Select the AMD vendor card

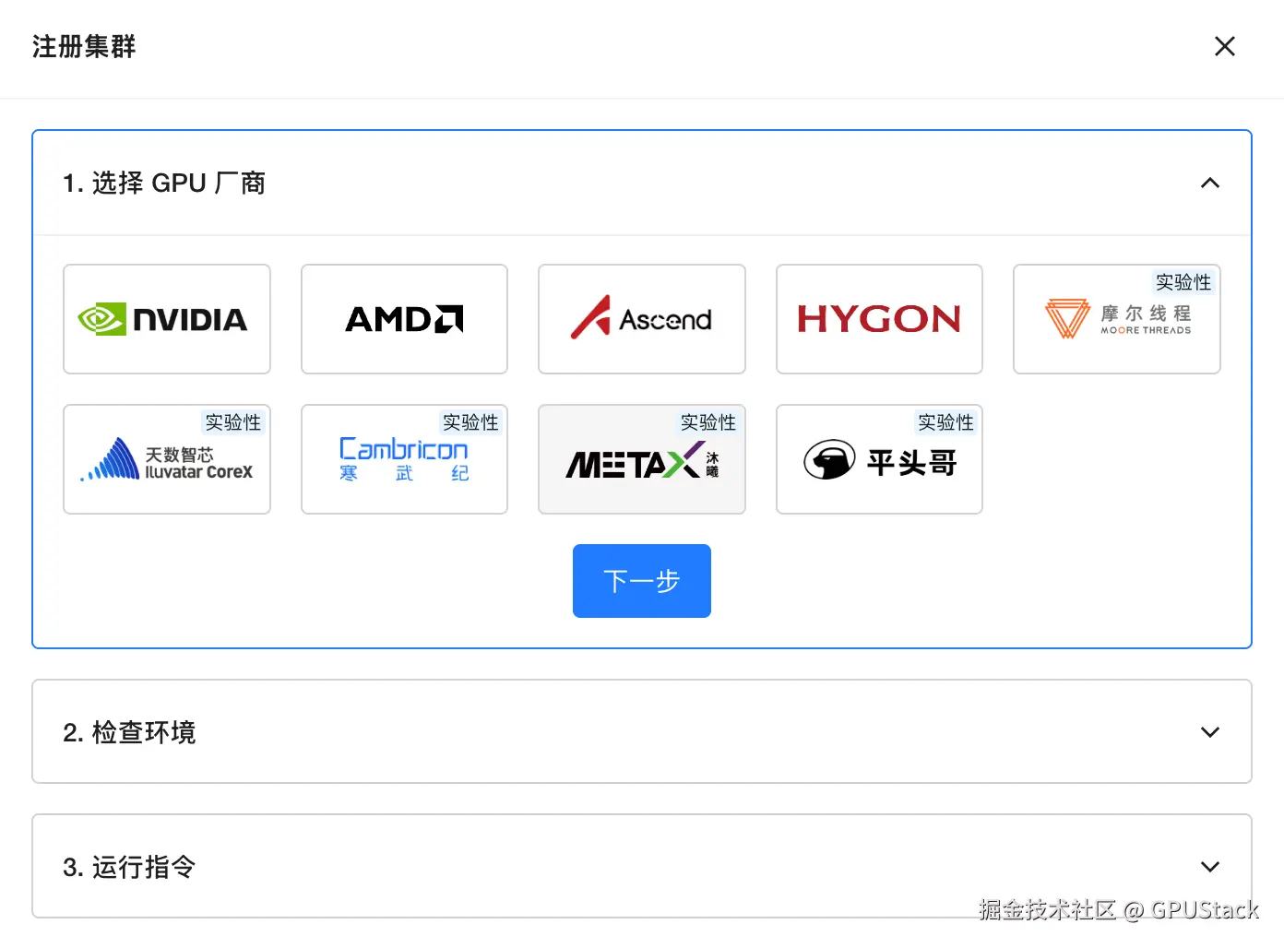pos(404,319)
